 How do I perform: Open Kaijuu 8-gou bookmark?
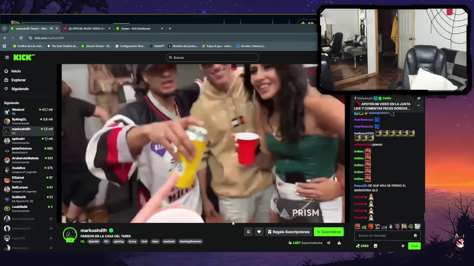point(217,46)
